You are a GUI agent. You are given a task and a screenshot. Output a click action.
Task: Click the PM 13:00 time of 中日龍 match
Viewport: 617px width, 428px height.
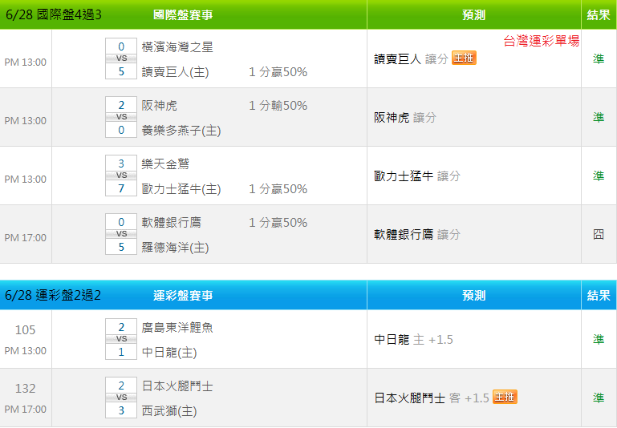pyautogui.click(x=25, y=350)
